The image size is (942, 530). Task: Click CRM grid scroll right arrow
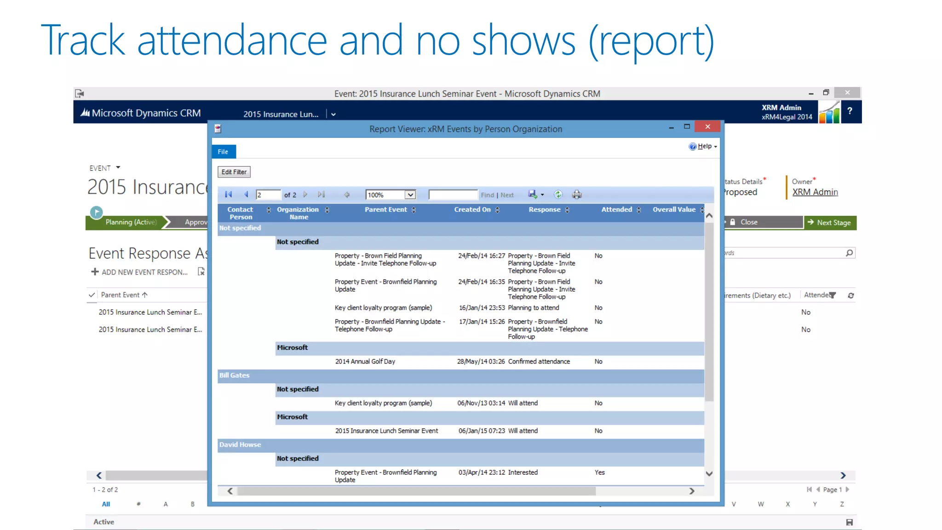click(x=843, y=475)
